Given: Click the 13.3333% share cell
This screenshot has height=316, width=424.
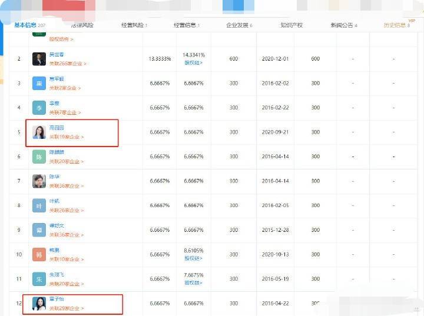Looking at the screenshot, I should [x=160, y=59].
